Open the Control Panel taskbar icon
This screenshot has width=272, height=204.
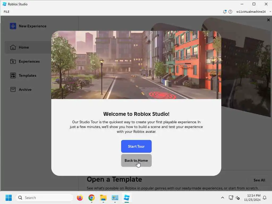click(x=115, y=198)
